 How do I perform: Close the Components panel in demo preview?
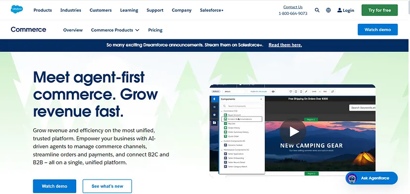tap(261, 99)
